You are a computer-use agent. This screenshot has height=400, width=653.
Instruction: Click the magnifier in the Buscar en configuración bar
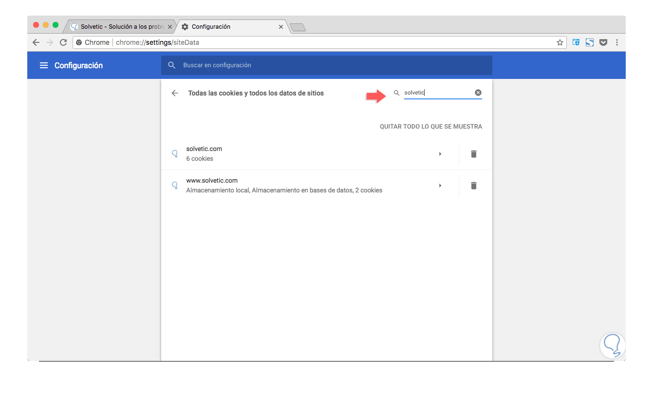point(171,65)
